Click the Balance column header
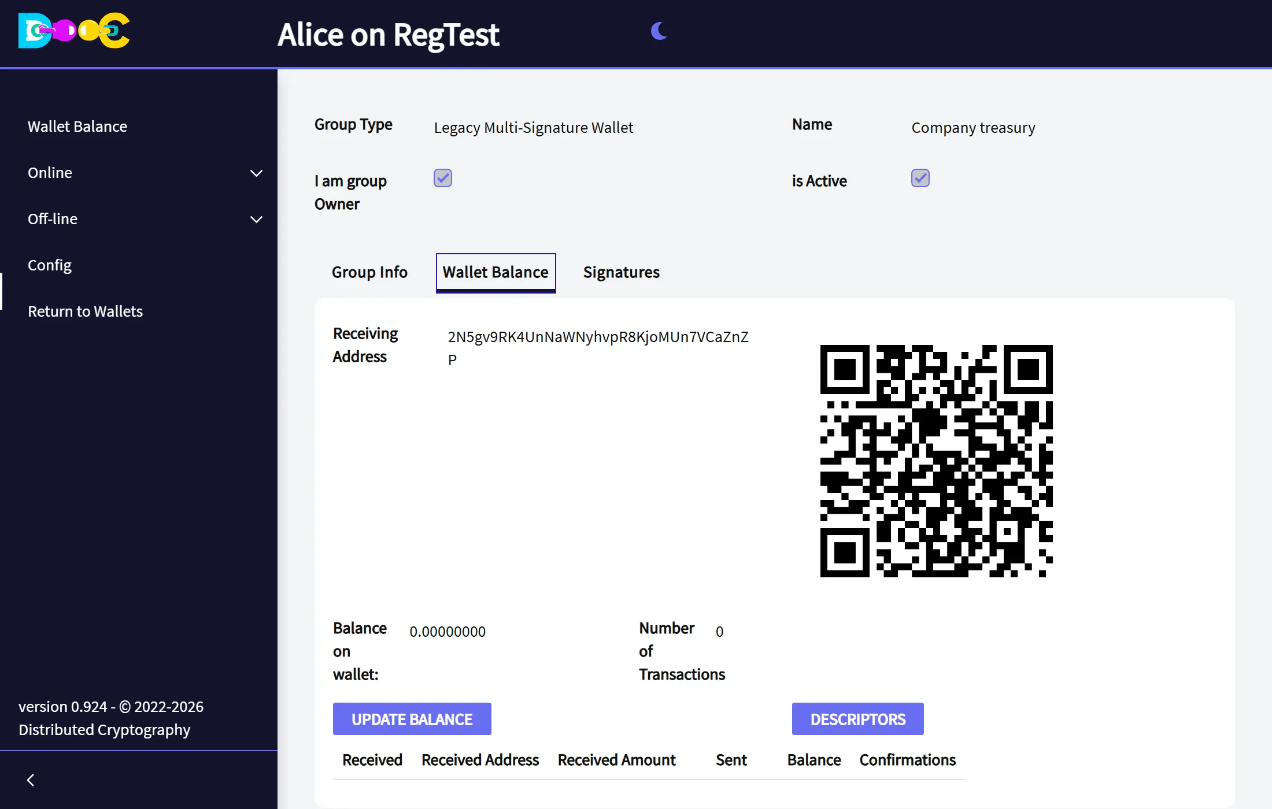Screen dimensions: 1272x809 [x=814, y=760]
